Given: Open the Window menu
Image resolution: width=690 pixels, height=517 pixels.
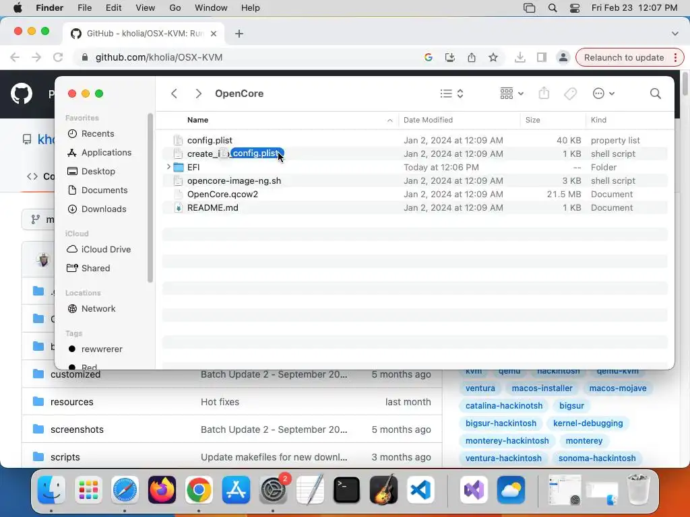Looking at the screenshot, I should click(x=211, y=8).
